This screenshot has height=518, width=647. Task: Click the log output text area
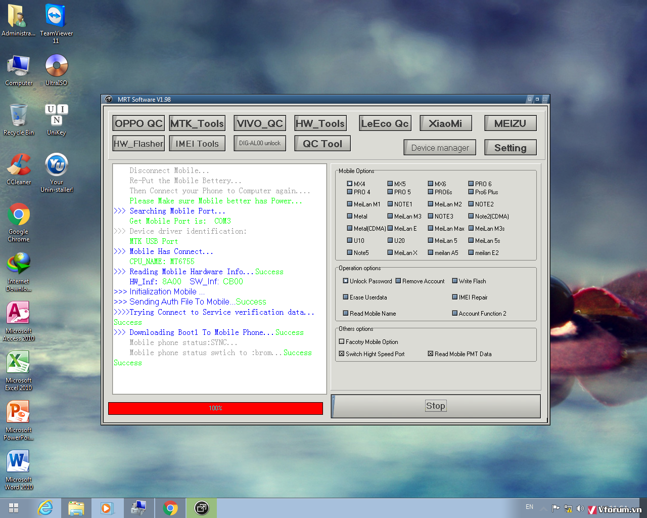point(219,279)
